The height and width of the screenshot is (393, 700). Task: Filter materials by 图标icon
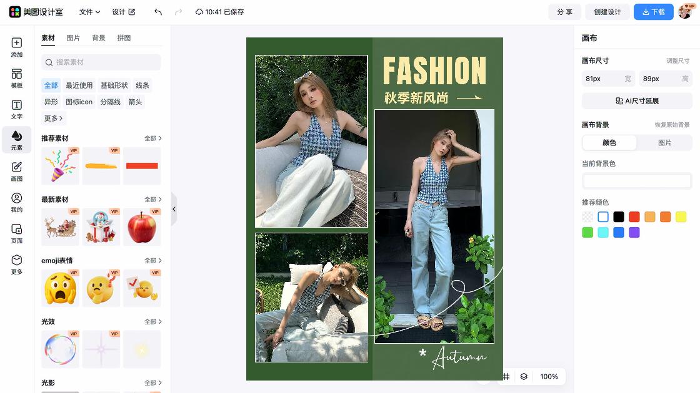(x=79, y=102)
